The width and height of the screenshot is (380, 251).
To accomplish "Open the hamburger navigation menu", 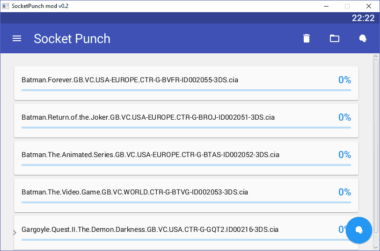I will pos(17,38).
